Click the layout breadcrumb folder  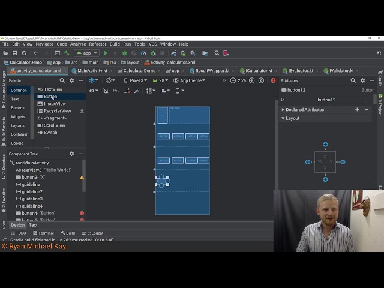130,62
